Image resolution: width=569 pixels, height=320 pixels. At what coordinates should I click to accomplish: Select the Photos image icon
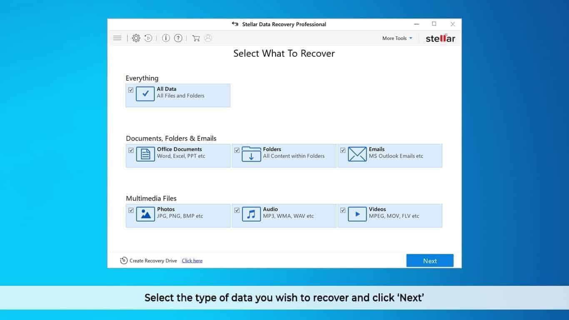pos(145,214)
